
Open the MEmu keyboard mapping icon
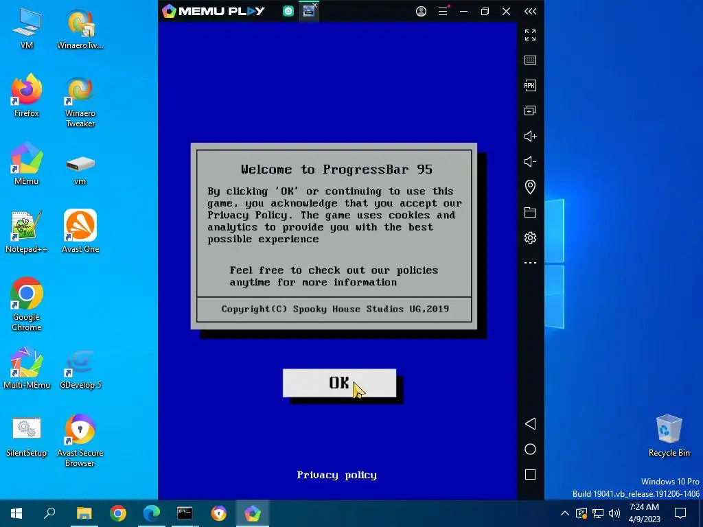pos(531,60)
